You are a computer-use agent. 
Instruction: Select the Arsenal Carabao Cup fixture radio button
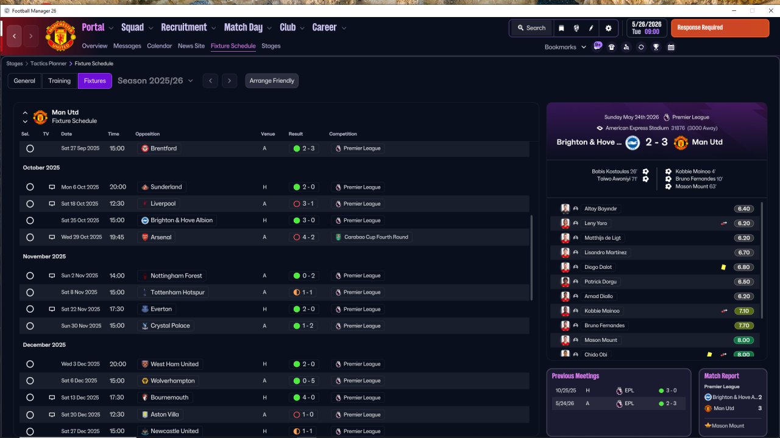click(x=30, y=237)
